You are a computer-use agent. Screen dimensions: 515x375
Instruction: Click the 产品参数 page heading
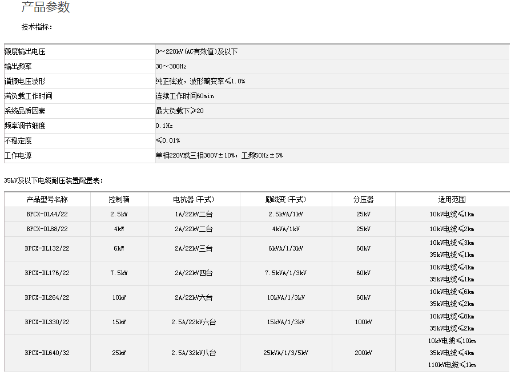46,7
